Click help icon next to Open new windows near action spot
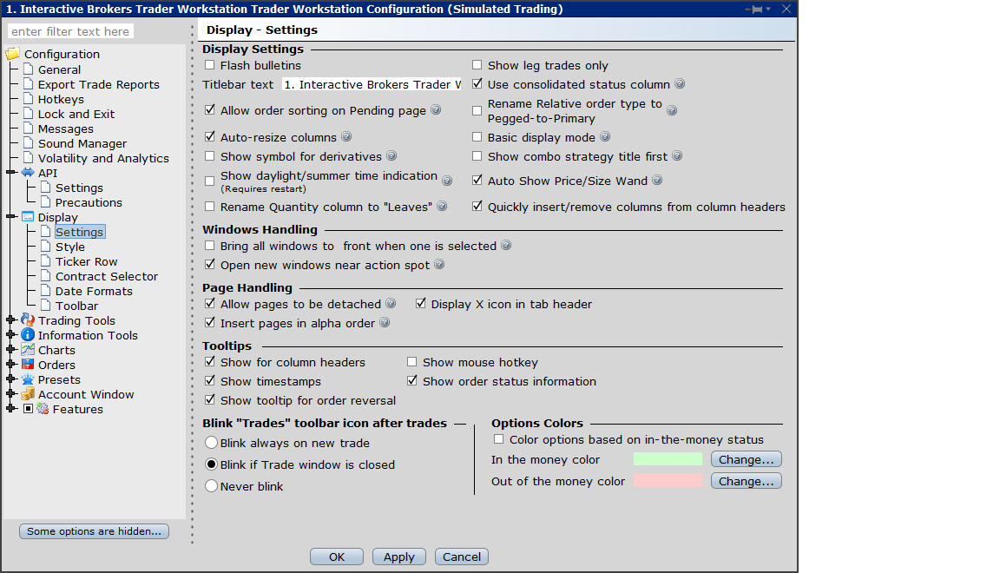1000x573 pixels. point(439,264)
